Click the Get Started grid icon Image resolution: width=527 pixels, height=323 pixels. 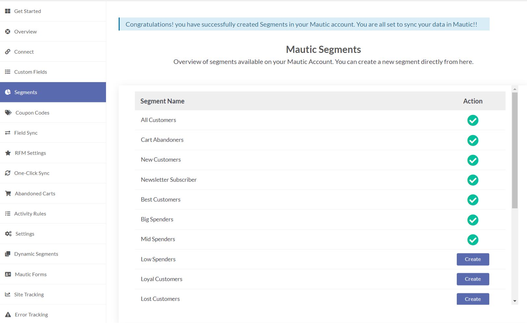7,11
